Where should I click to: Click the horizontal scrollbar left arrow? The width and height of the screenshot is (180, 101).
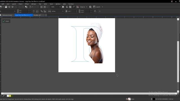click(x=2, y=93)
